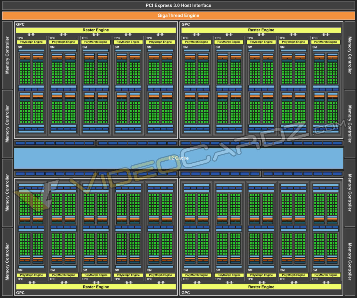Click the GPC label of lower-left cluster
The image size is (357, 298).
20,293
